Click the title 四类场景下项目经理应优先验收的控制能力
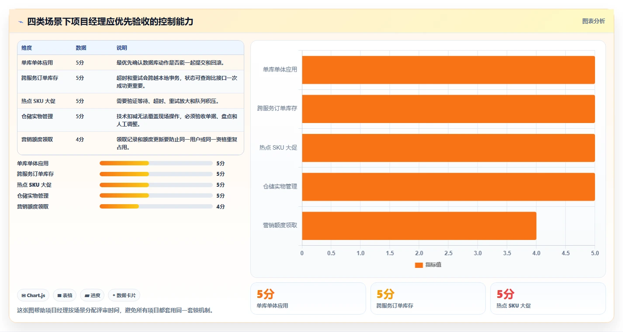This screenshot has width=623, height=332. (x=110, y=22)
